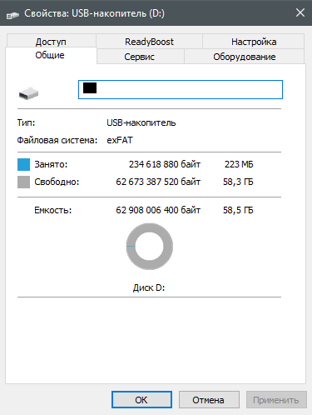Click the disk usage donut chart
312x415 pixels.
click(x=149, y=247)
